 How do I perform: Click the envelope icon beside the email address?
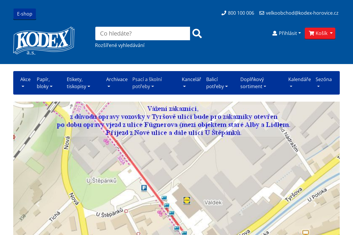(261, 13)
